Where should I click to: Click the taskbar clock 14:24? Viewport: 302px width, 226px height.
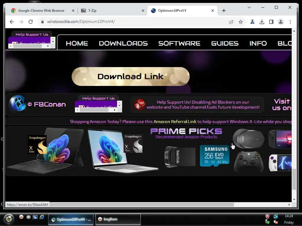(x=289, y=216)
